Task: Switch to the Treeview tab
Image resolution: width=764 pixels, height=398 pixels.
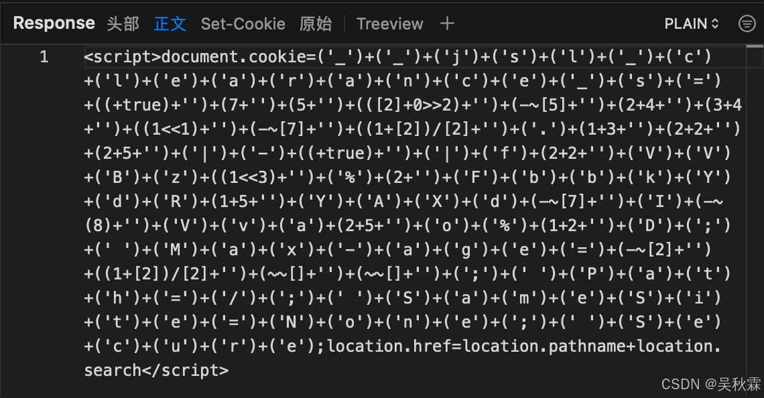Action: (390, 23)
